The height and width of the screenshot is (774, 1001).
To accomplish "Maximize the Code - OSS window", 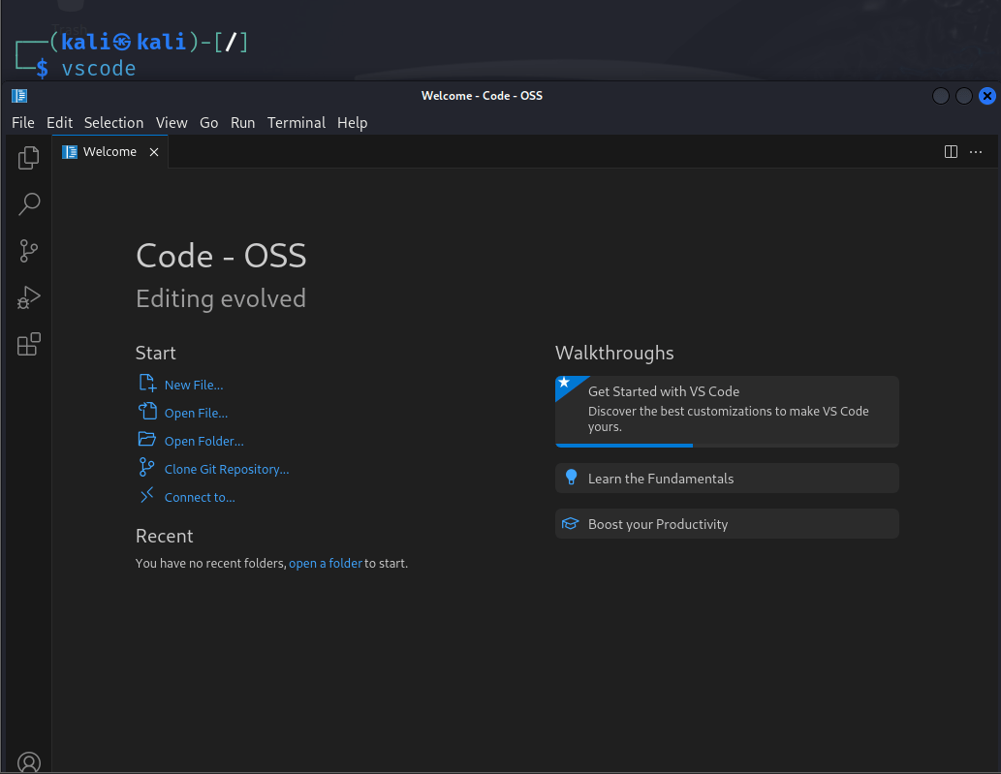I will (964, 96).
